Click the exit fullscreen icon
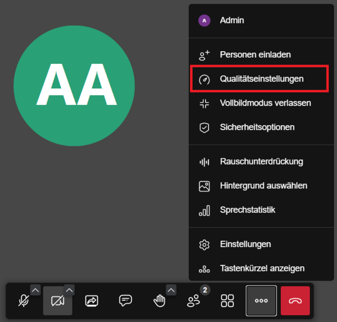 point(204,103)
